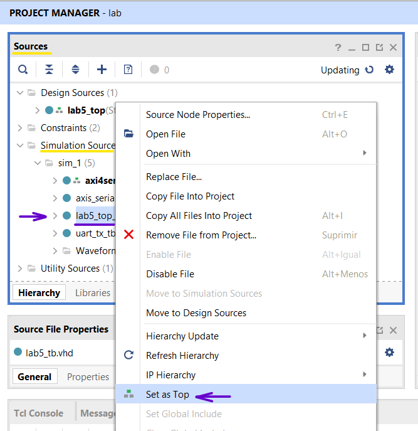Click the search icon in Sources toolbar
The height and width of the screenshot is (431, 418).
click(23, 70)
